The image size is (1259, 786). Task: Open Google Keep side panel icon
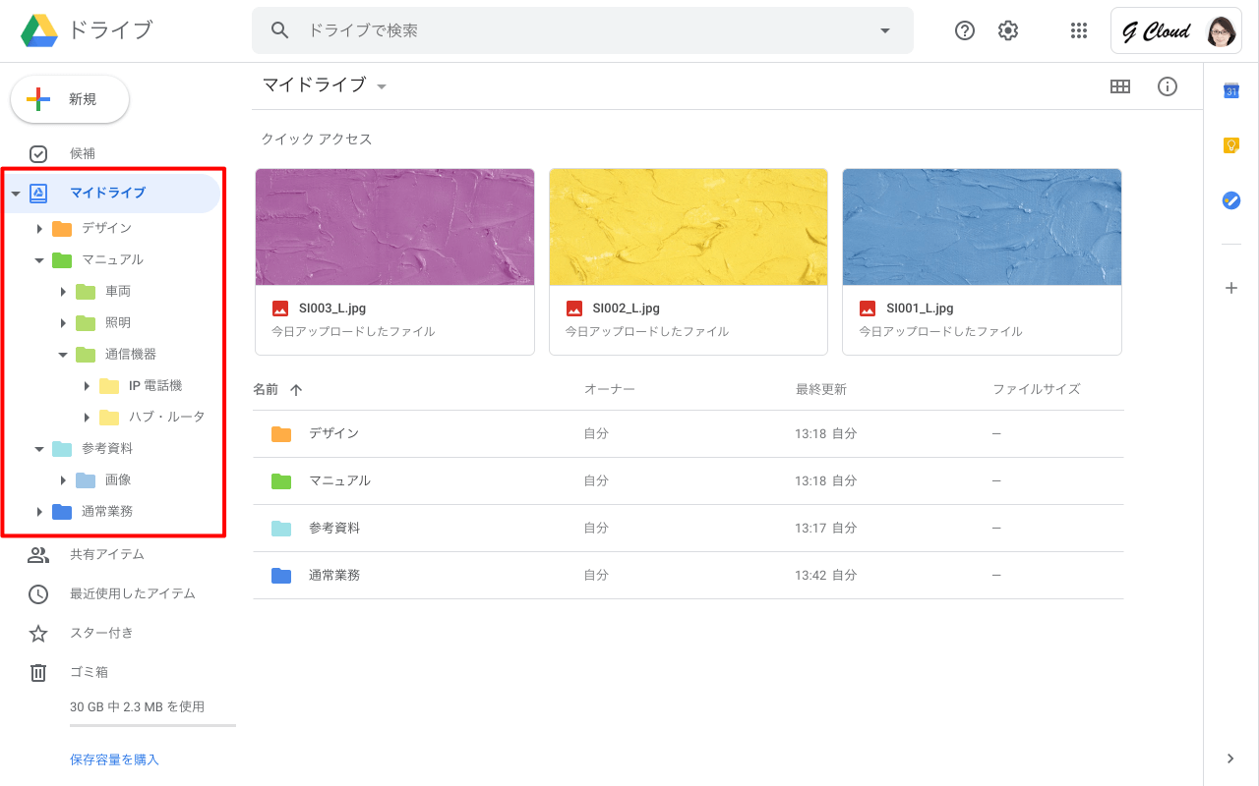pos(1230,145)
